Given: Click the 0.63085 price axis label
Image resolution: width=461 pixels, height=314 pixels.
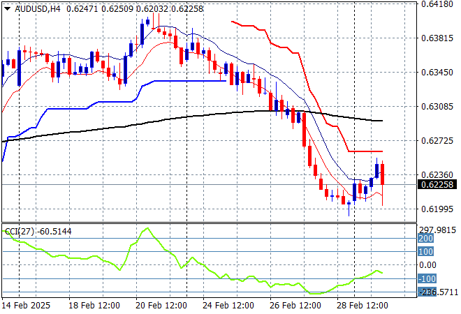Looking at the screenshot, I should click(437, 107).
